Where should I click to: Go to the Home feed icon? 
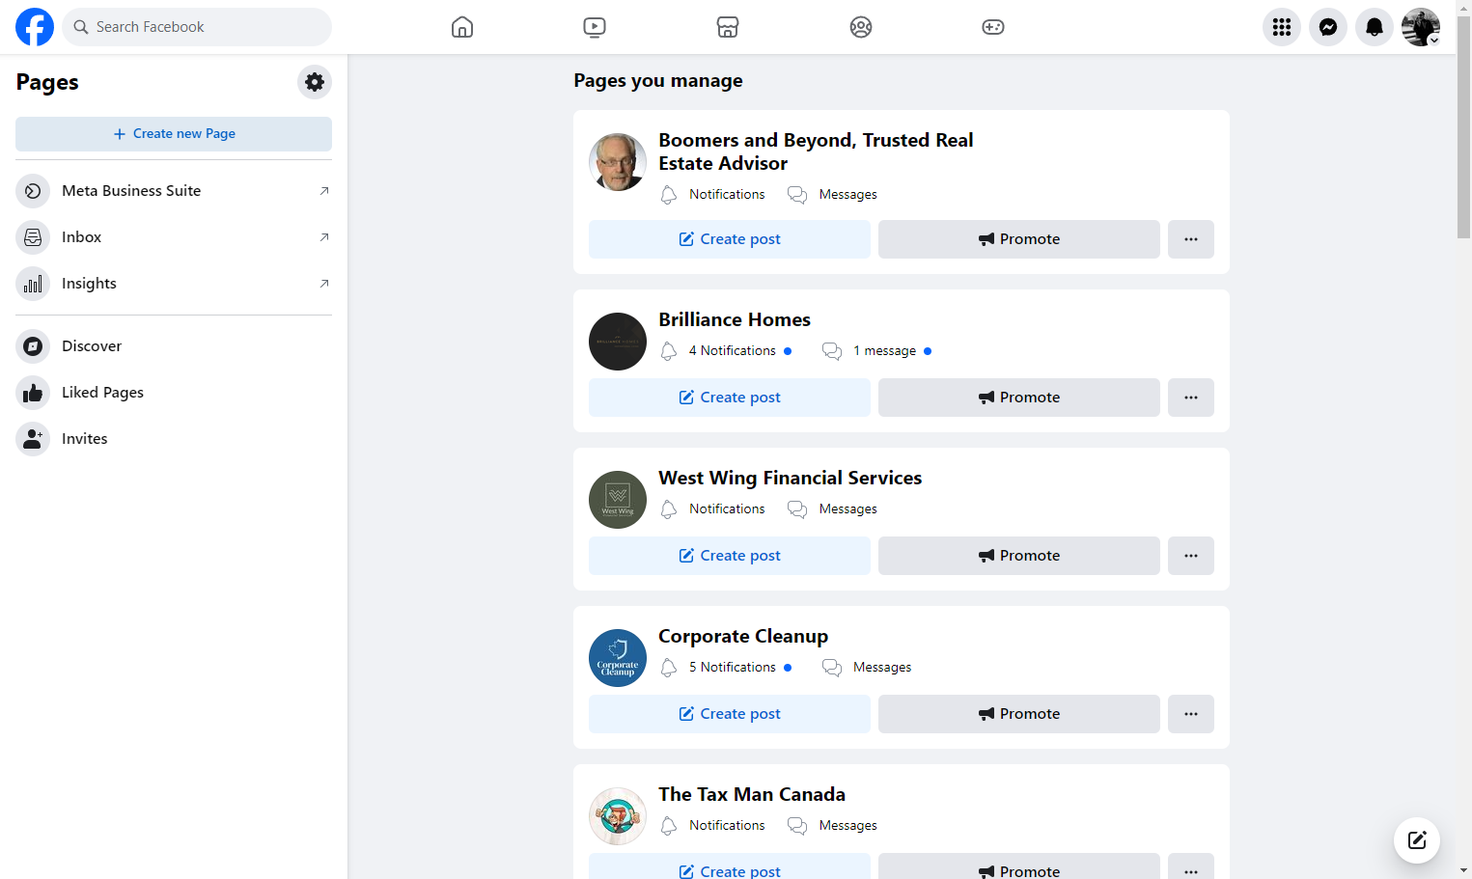pyautogui.click(x=462, y=27)
